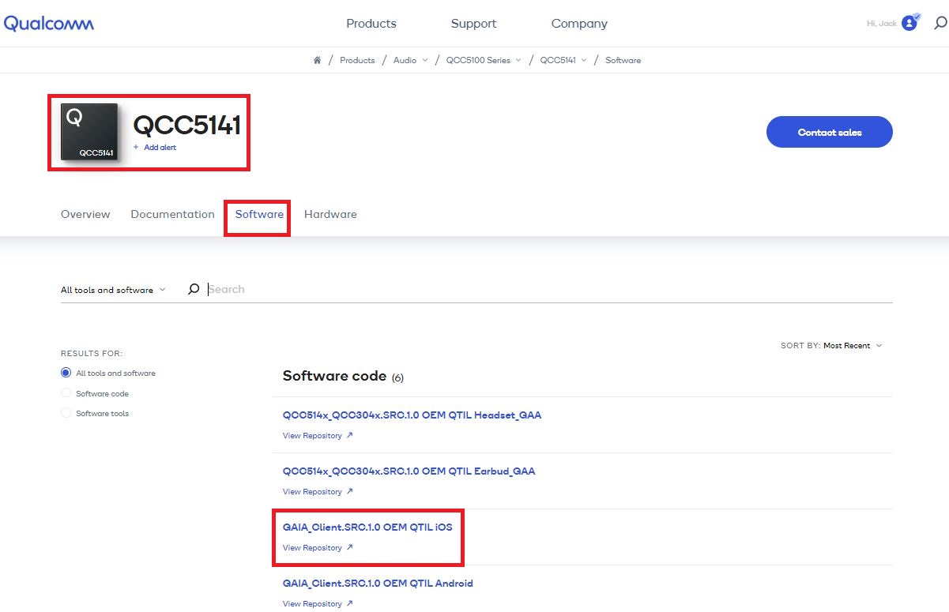
Task: Click the Add alert link
Action: 160,148
